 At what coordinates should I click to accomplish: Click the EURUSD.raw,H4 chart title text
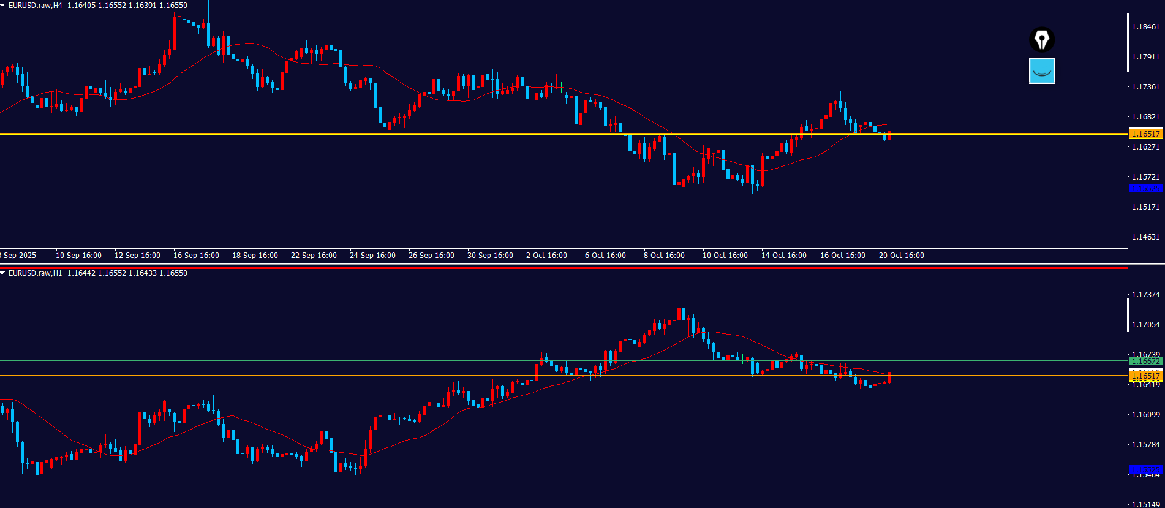(36, 6)
